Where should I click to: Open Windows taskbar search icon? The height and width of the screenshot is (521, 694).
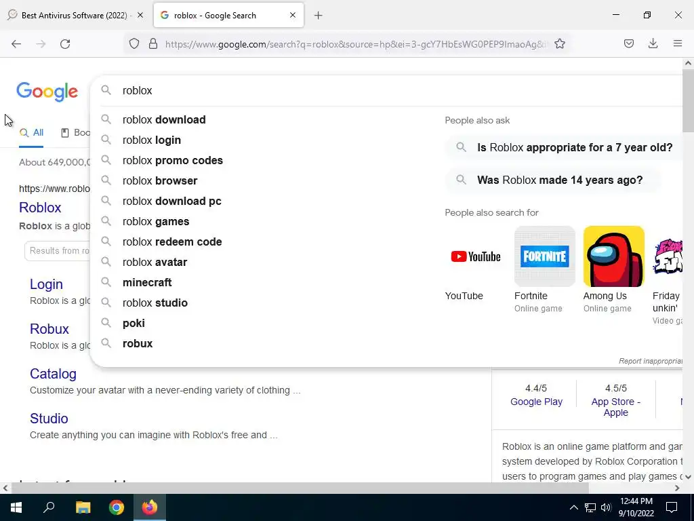pyautogui.click(x=49, y=507)
